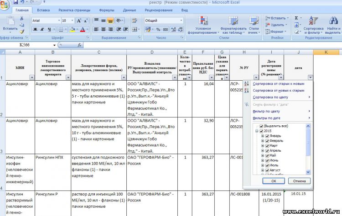The height and width of the screenshot is (216, 342).
Task: Toggle the (Выделить все) checkbox
Action: (261, 126)
